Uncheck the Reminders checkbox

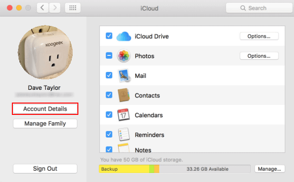click(x=109, y=134)
